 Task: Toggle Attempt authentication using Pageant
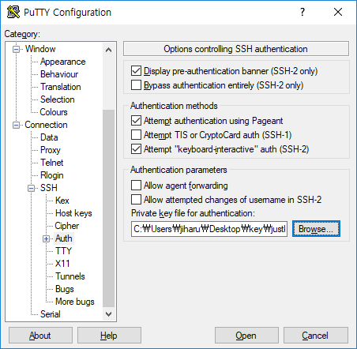coord(136,121)
